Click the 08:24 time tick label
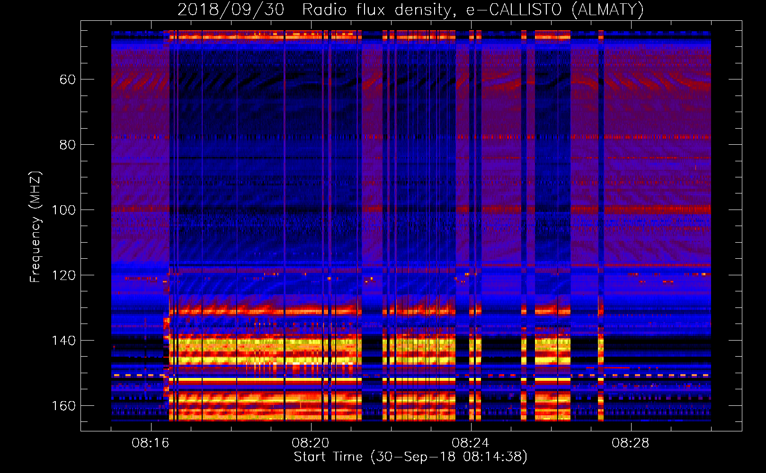The width and height of the screenshot is (766, 473). (x=471, y=443)
